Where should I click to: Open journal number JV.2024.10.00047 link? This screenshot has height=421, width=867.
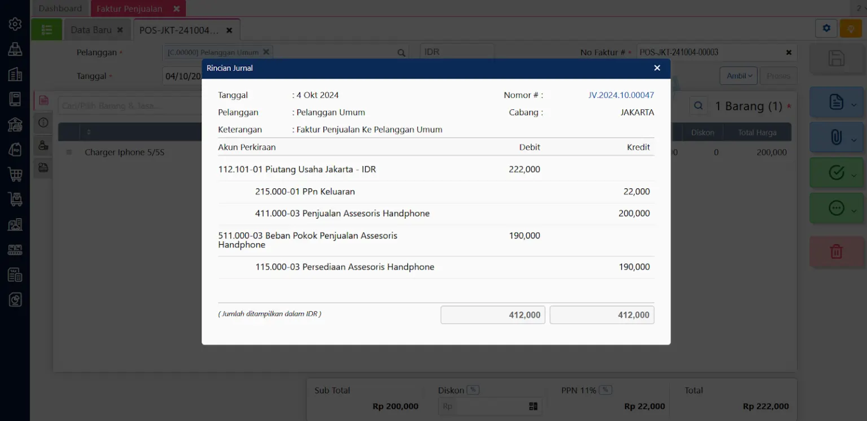tap(621, 95)
